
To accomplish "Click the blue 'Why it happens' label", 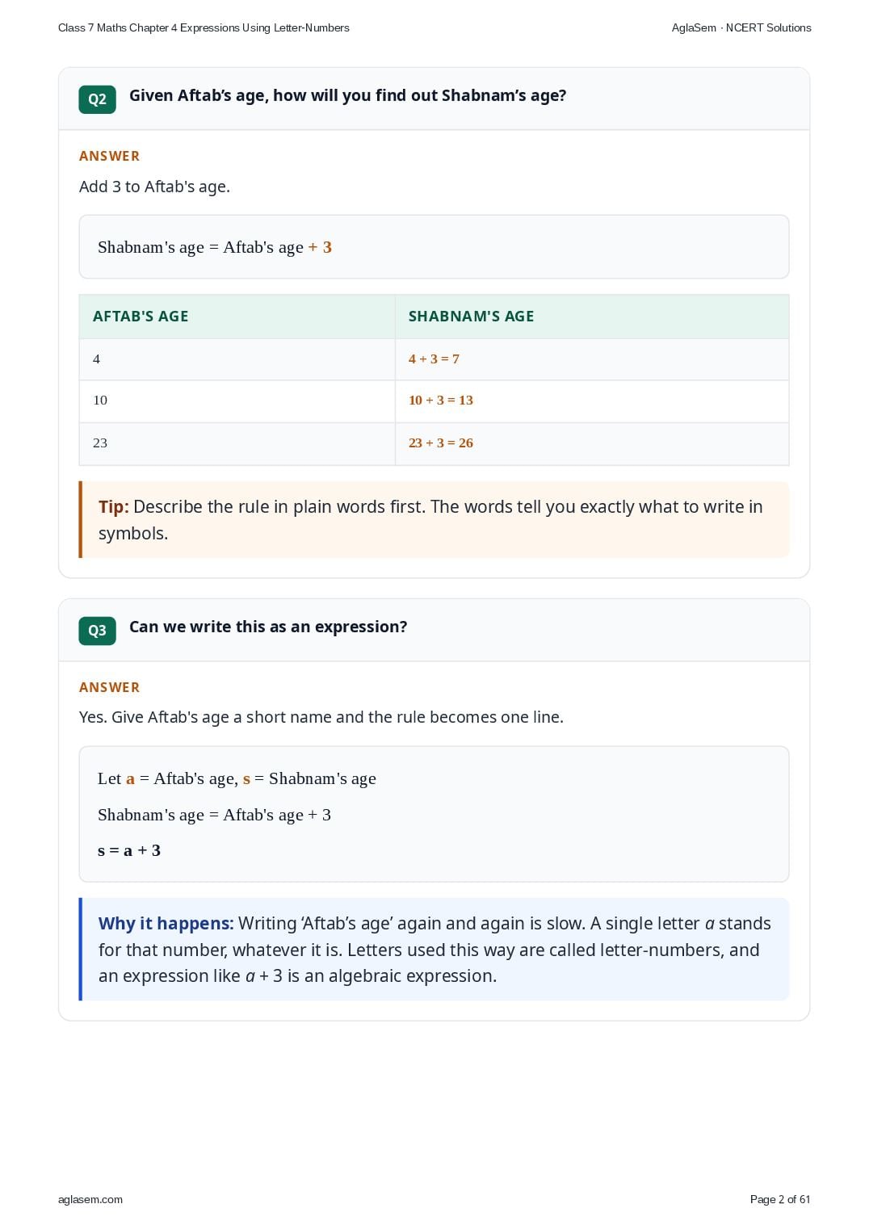I will 166,924.
